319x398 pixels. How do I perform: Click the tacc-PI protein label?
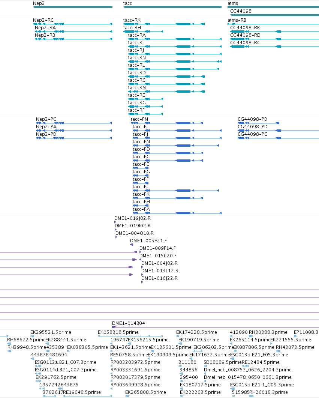point(140,127)
